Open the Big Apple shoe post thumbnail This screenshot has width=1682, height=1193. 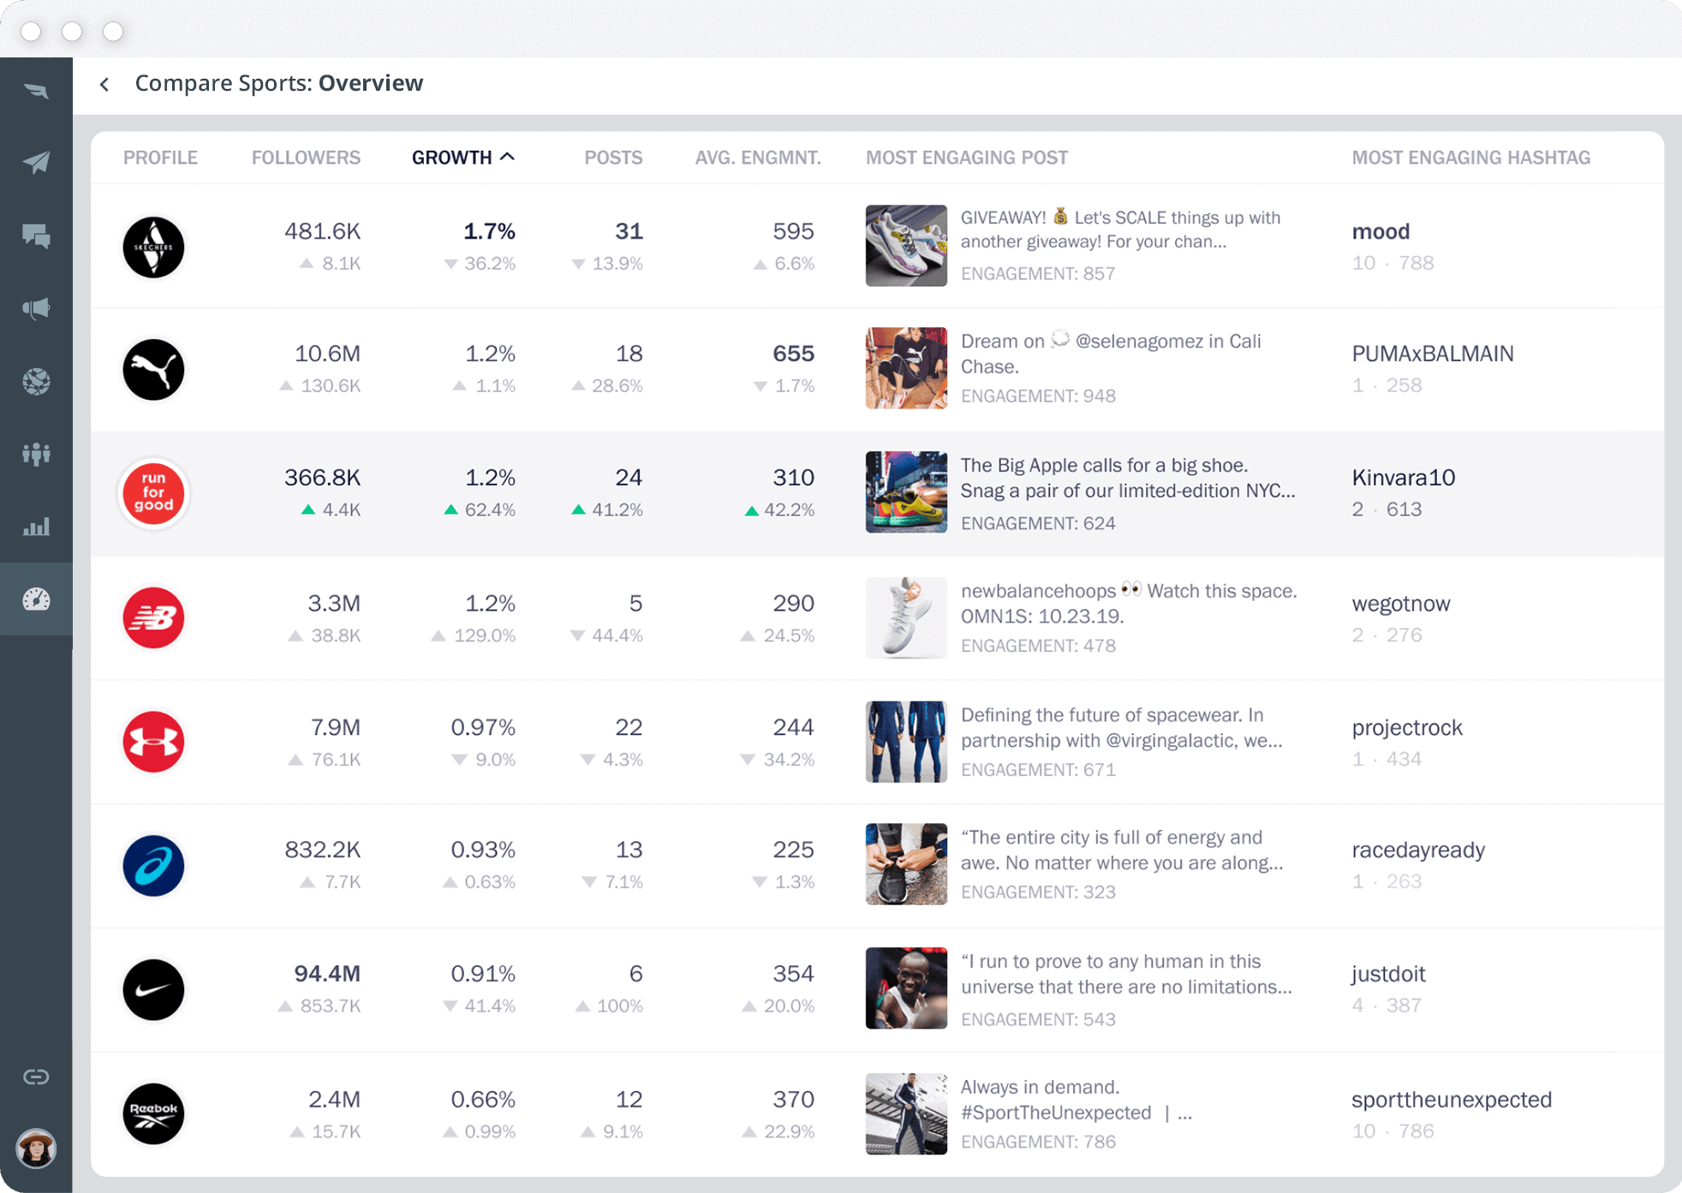[906, 492]
